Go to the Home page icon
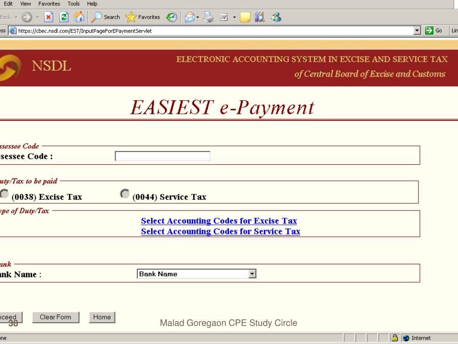This screenshot has width=458, height=344. click(79, 17)
